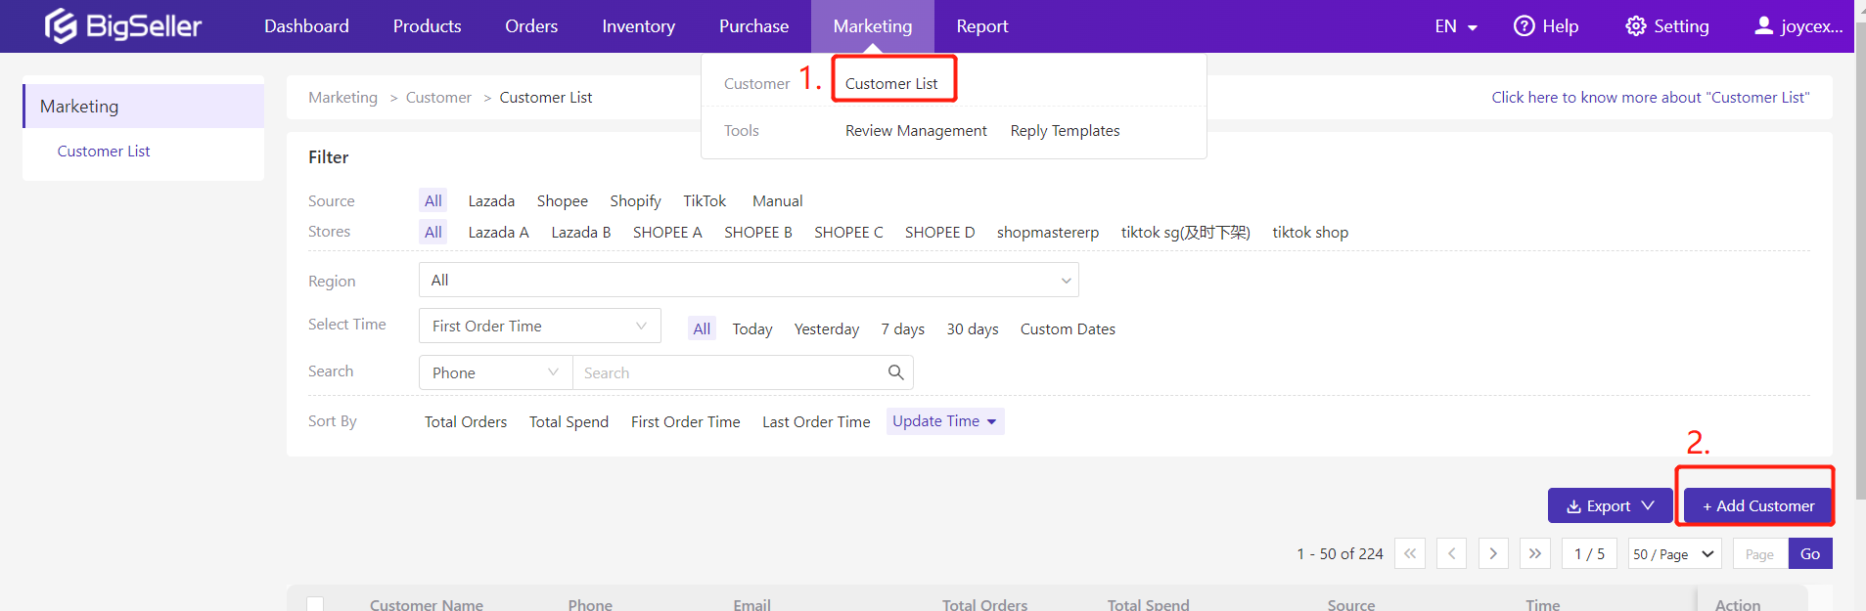Filter source by Shopify
1866x611 pixels.
tap(635, 201)
